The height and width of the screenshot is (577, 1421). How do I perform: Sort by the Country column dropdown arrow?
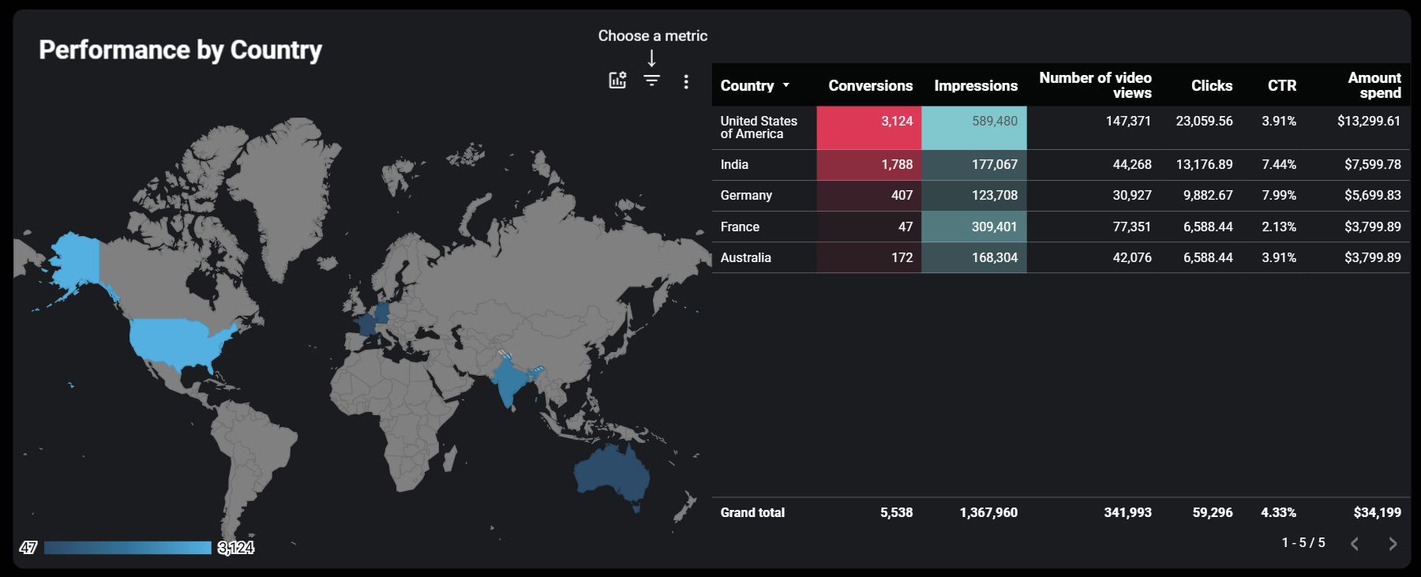click(x=785, y=85)
